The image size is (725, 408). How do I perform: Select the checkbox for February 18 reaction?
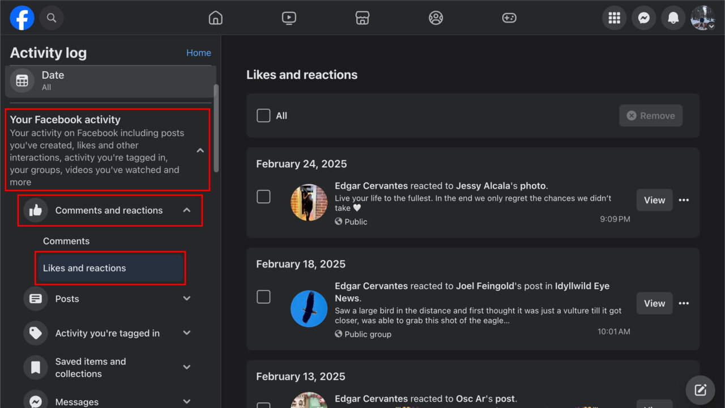pyautogui.click(x=263, y=296)
